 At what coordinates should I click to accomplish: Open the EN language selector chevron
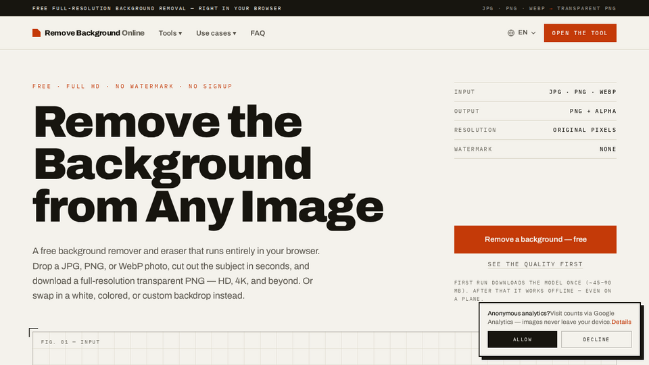tap(533, 32)
